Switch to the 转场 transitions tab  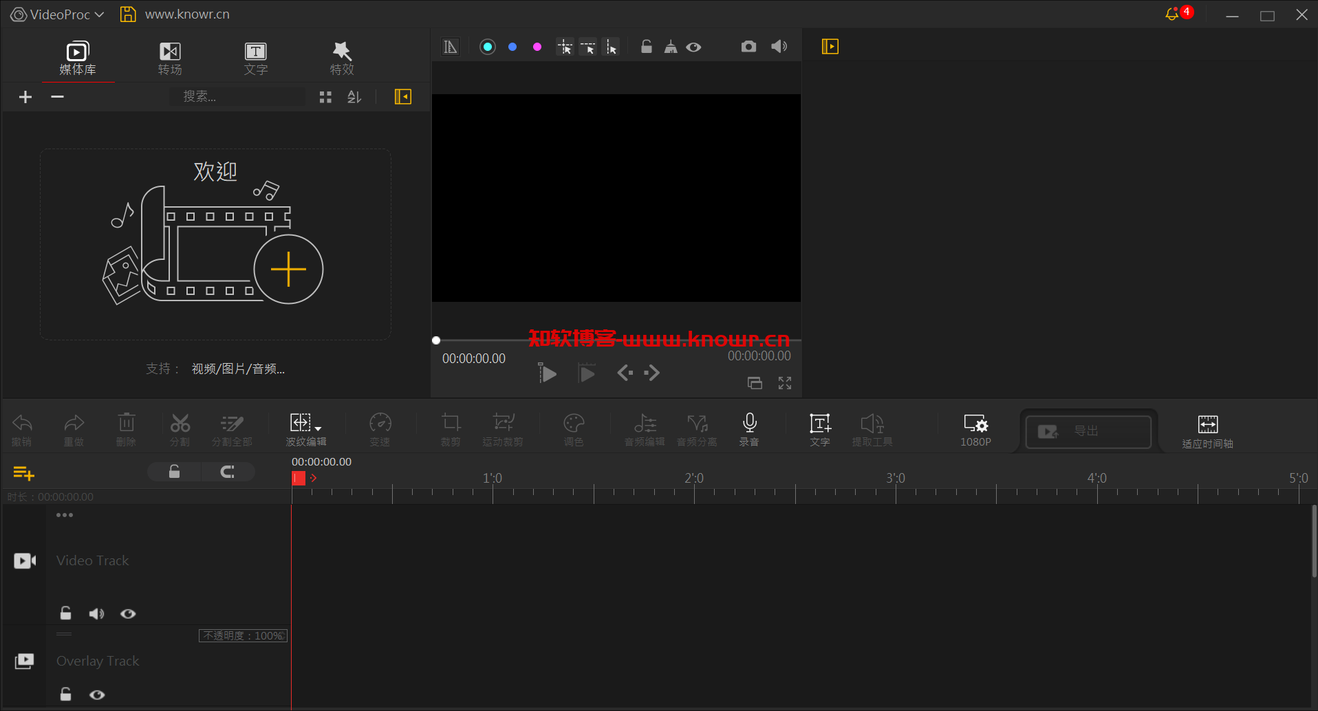click(170, 58)
